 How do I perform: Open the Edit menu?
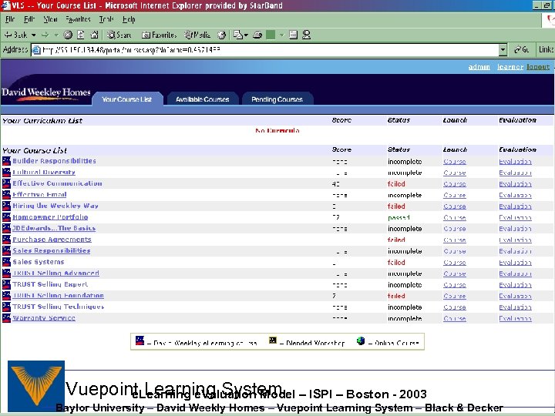[29, 19]
